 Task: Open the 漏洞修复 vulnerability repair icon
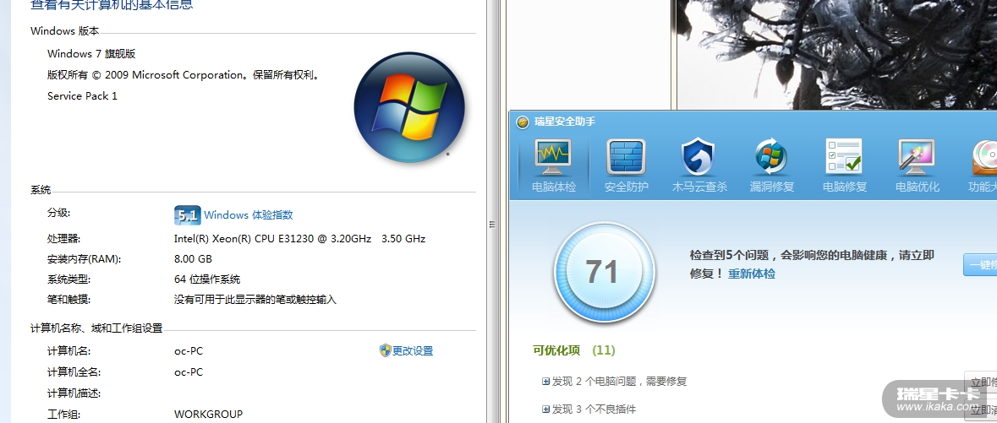click(x=771, y=157)
